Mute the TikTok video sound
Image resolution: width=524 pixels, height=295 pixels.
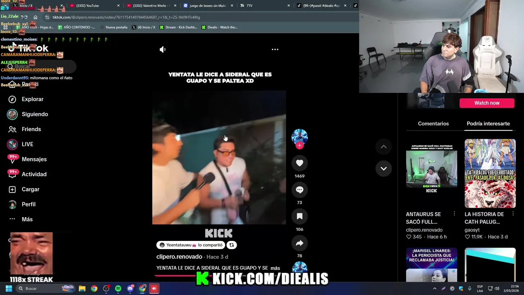click(163, 50)
